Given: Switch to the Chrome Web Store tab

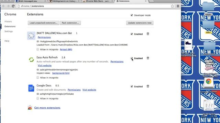Looking at the screenshot, I should point(98,1).
